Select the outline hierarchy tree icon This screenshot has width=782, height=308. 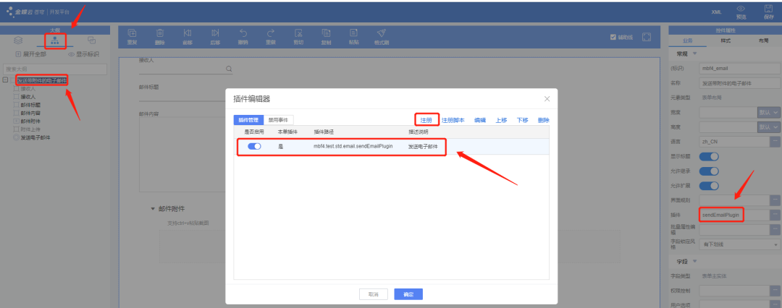tap(55, 40)
